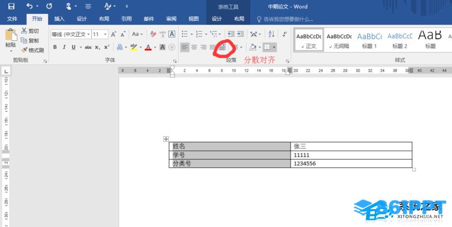
Task: Click the distributed alignment icon circled in red
Action: click(x=221, y=47)
